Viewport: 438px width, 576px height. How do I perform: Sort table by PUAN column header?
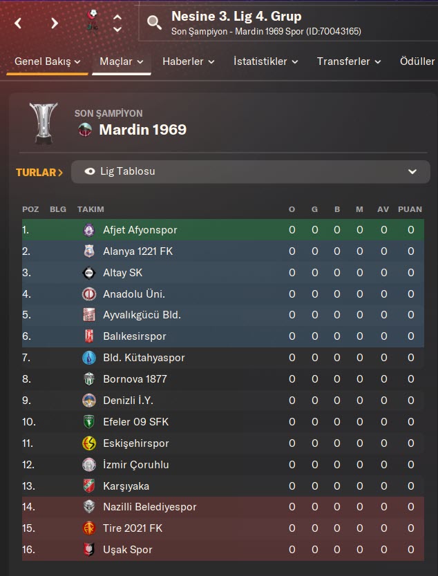pos(410,209)
